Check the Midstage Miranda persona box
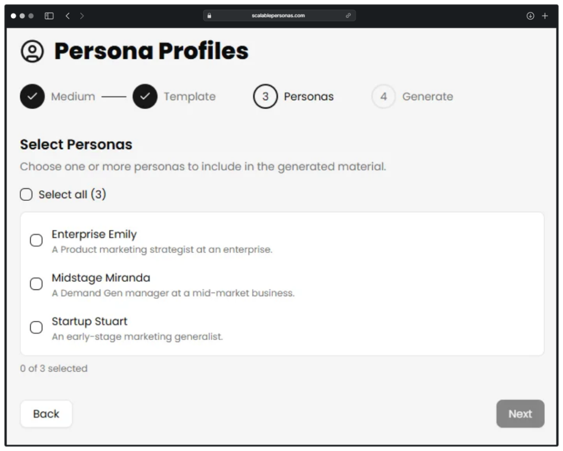The image size is (563, 451). [36, 284]
